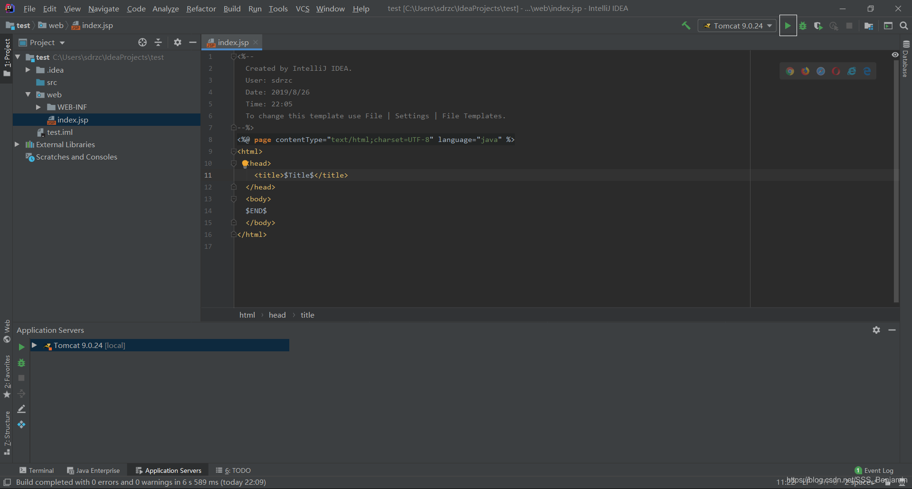This screenshot has width=912, height=489.
Task: Collapse the test project root node
Action: [x=18, y=57]
